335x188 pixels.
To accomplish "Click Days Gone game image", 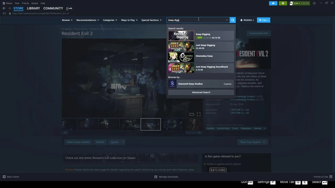I will coord(218,170).
